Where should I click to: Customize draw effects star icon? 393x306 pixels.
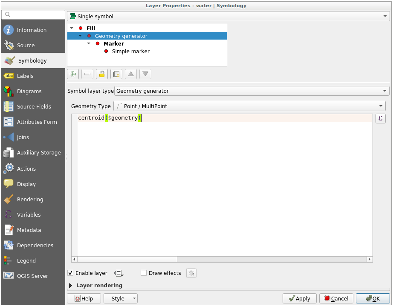click(191, 273)
